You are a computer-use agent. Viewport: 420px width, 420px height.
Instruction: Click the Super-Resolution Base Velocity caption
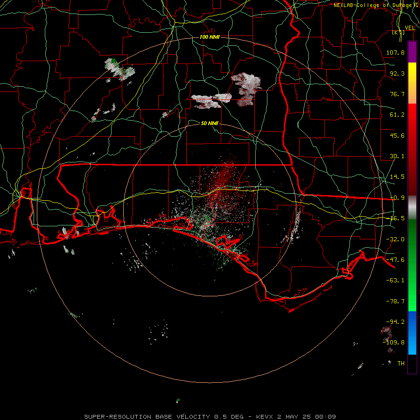pyautogui.click(x=210, y=417)
